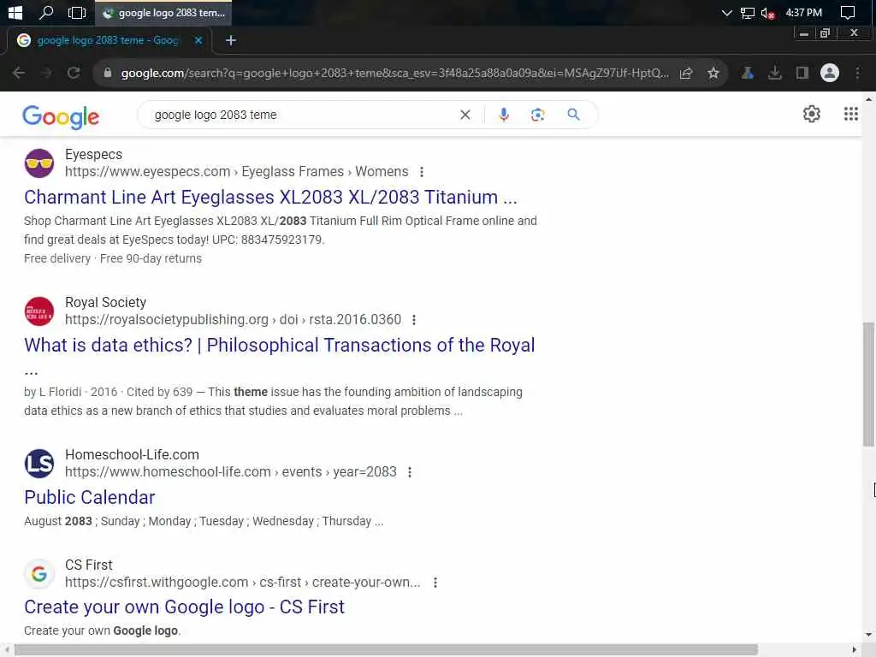Open Chrome app in Windows taskbar
Image resolution: width=876 pixels, height=657 pixels.
point(163,13)
